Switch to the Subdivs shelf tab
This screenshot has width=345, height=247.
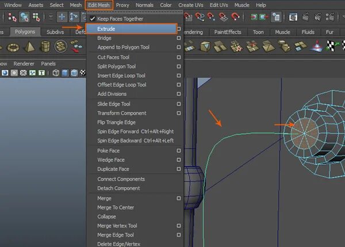55,32
